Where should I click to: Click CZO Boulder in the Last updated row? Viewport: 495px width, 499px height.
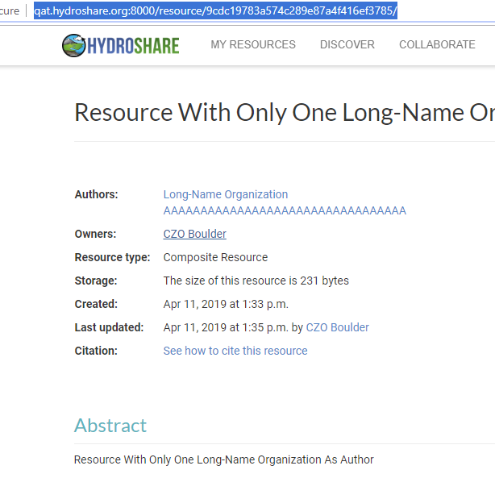[338, 327]
